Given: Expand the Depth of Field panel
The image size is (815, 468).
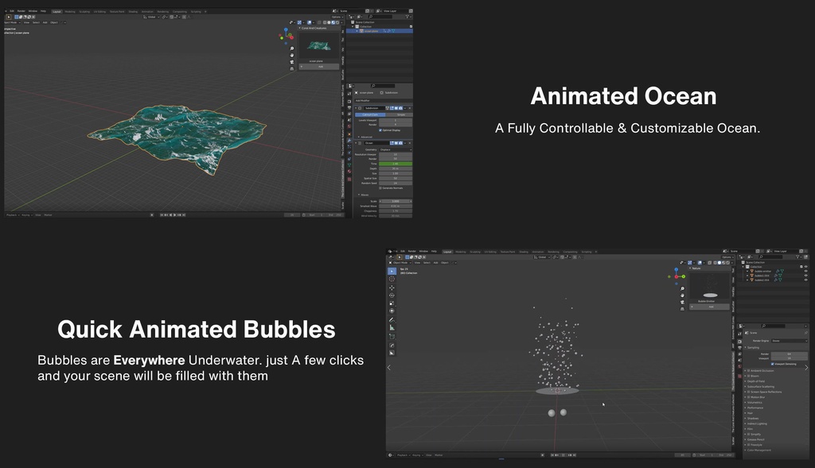Looking at the screenshot, I should click(x=756, y=381).
